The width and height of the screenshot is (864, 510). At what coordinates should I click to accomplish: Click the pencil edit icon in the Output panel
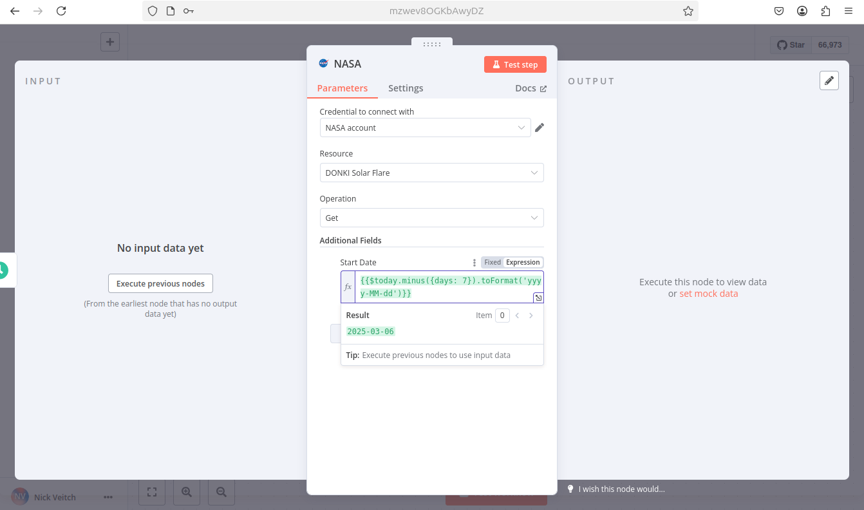(829, 80)
